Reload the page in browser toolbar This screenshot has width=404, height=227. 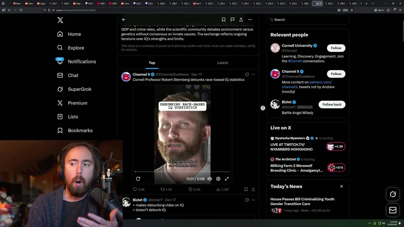21,10
